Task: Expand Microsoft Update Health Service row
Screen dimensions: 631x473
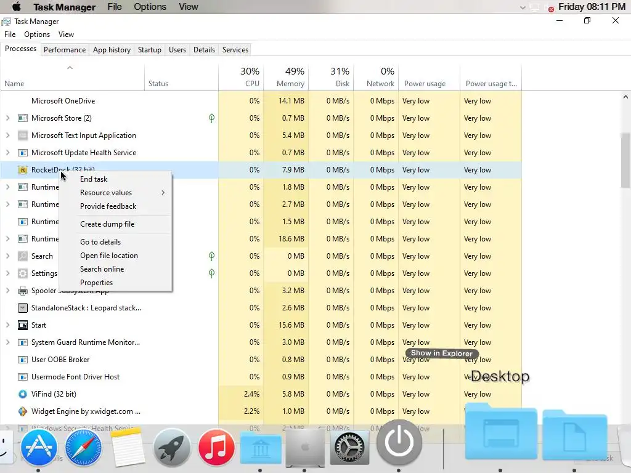Action: point(7,153)
